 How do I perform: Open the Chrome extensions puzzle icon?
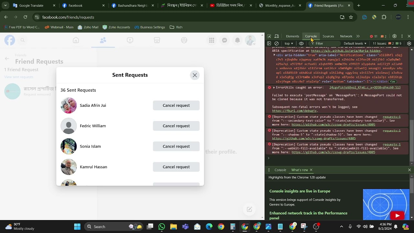coord(384,17)
